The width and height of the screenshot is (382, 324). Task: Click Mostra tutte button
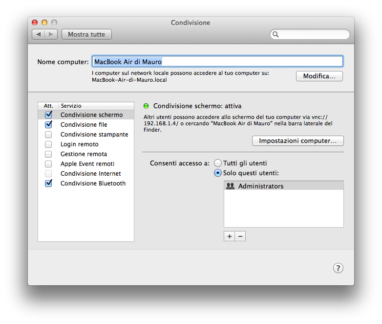pos(86,34)
